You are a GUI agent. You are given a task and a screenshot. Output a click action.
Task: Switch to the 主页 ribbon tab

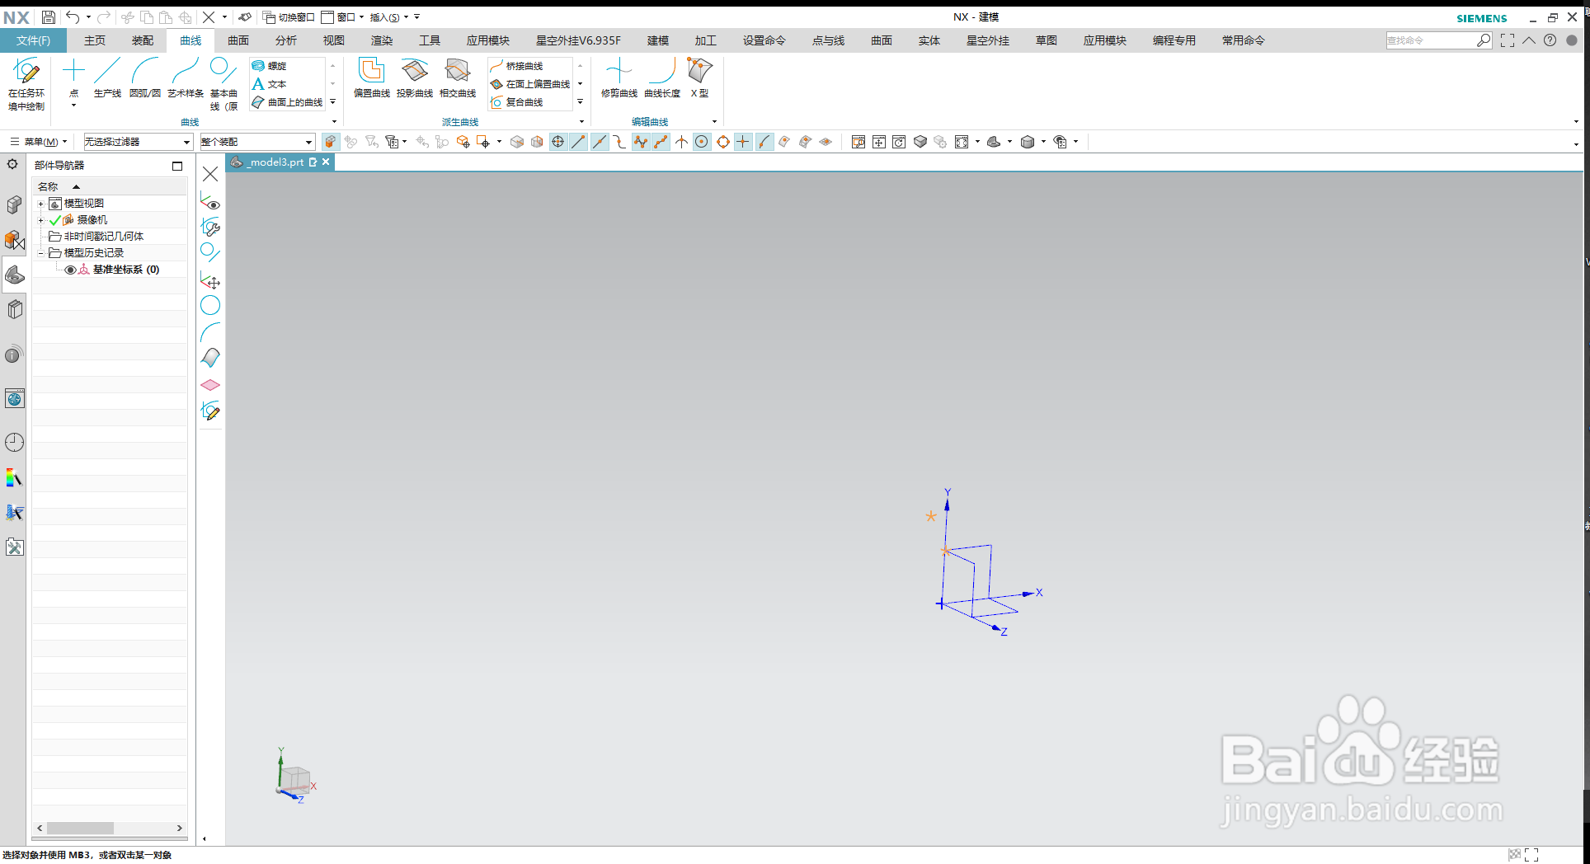(95, 40)
